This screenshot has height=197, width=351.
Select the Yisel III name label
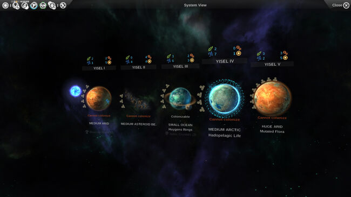click(x=180, y=66)
